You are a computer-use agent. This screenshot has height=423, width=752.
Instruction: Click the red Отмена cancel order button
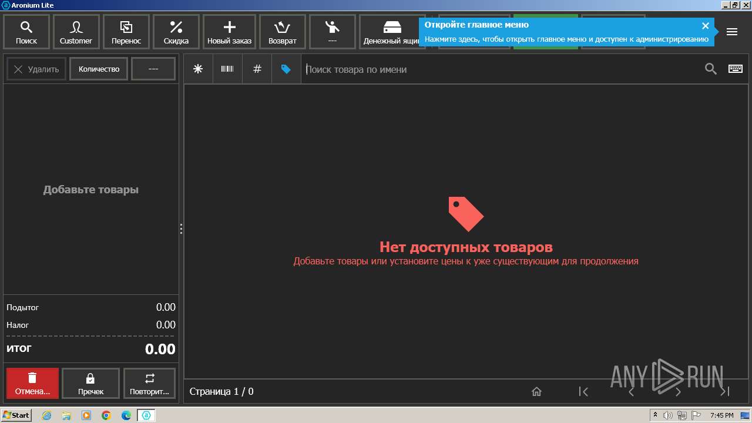click(32, 384)
